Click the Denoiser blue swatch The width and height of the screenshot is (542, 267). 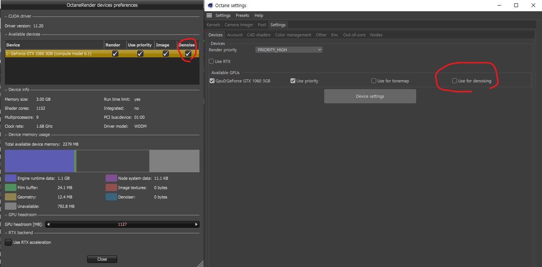pos(111,197)
